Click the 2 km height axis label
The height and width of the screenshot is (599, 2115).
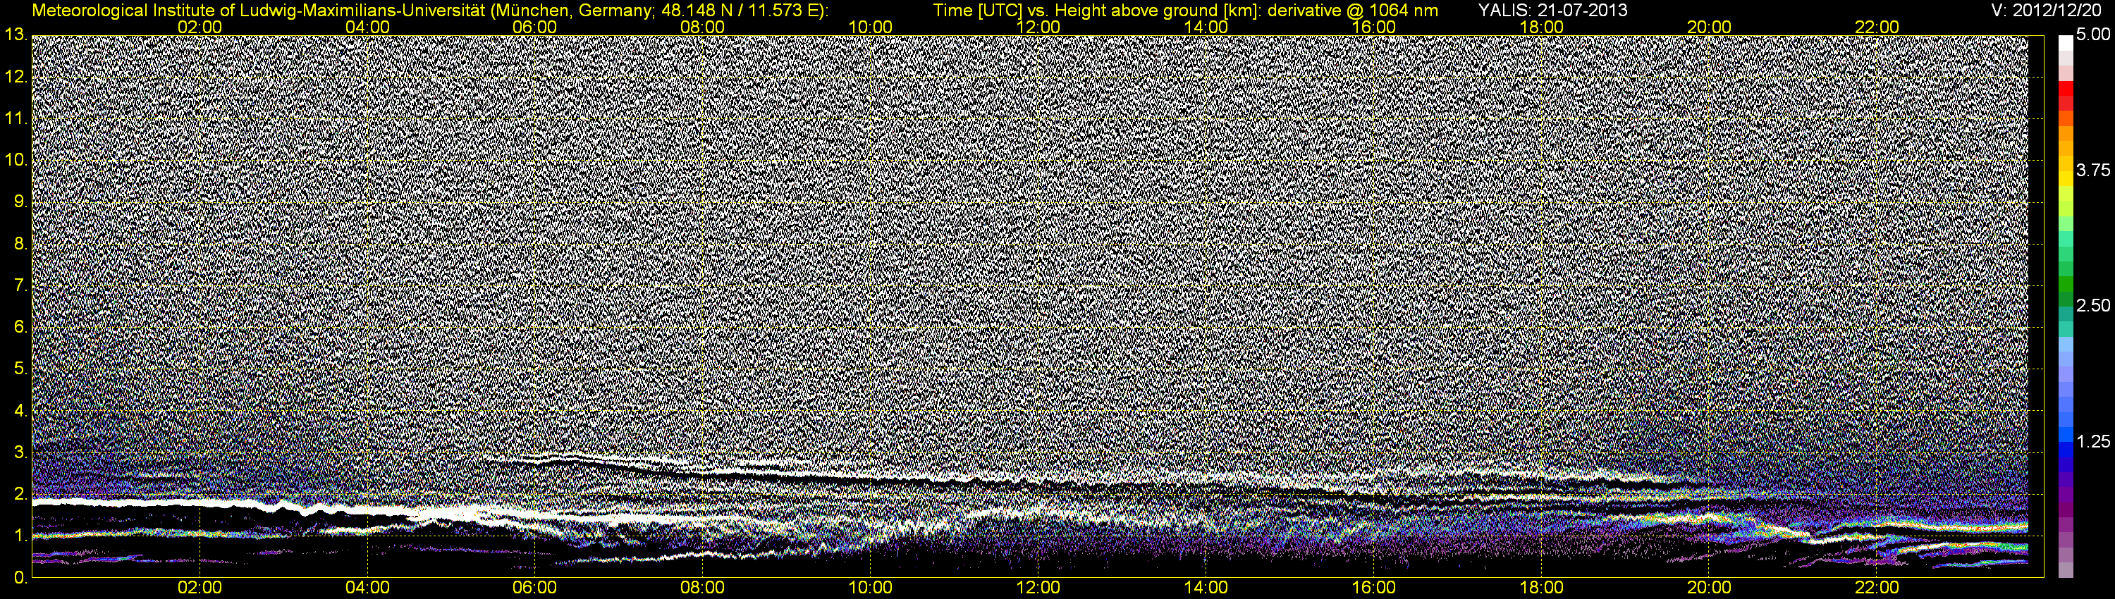click(20, 494)
